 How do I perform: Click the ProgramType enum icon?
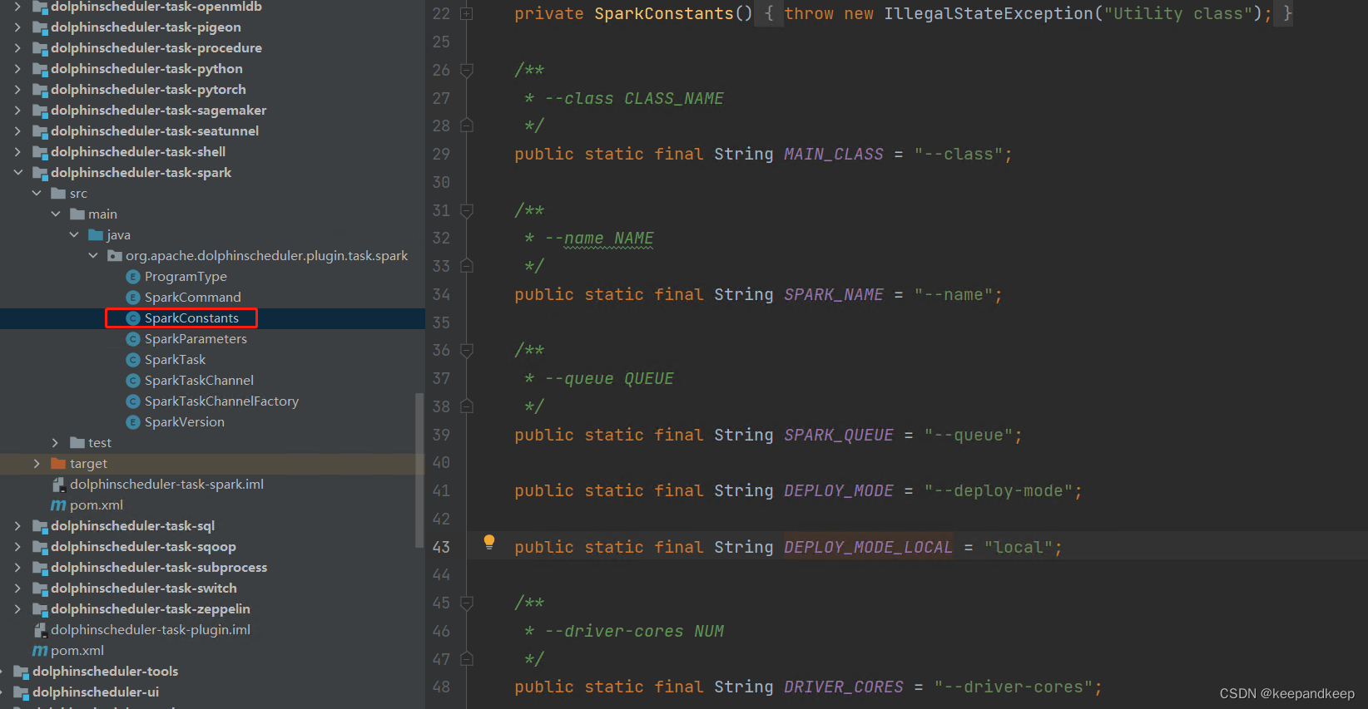pyautogui.click(x=132, y=277)
